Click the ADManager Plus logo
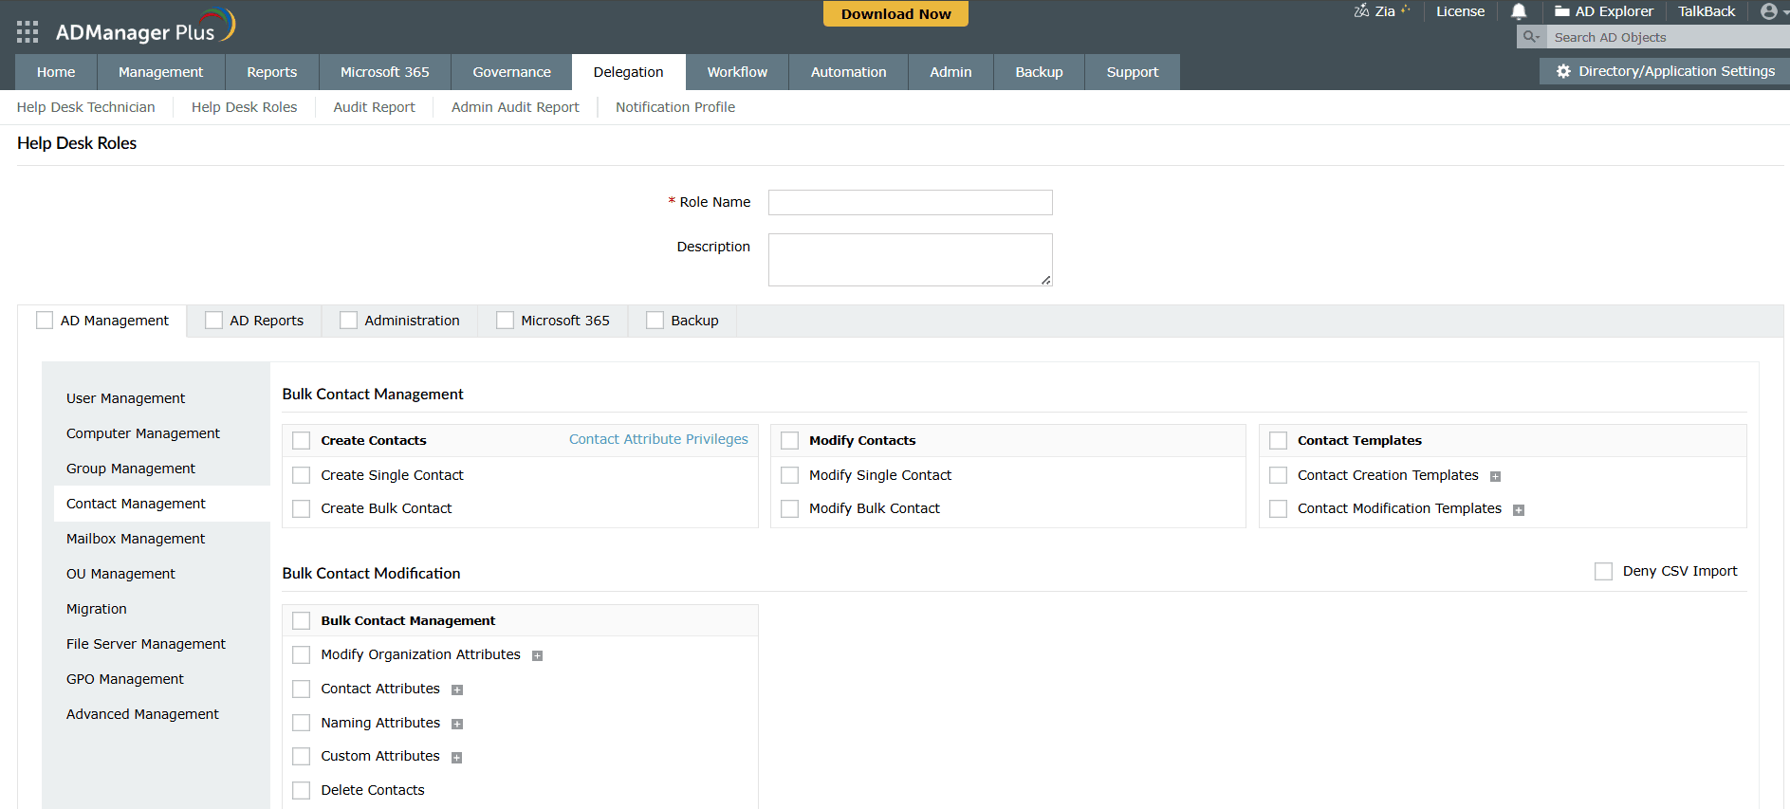The height and width of the screenshot is (809, 1790). 145,27
